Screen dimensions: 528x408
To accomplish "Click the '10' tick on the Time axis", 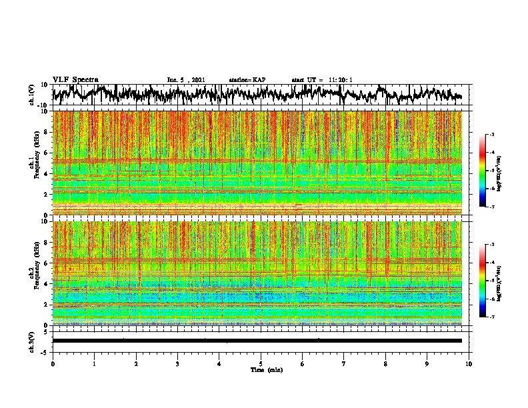I will point(469,364).
